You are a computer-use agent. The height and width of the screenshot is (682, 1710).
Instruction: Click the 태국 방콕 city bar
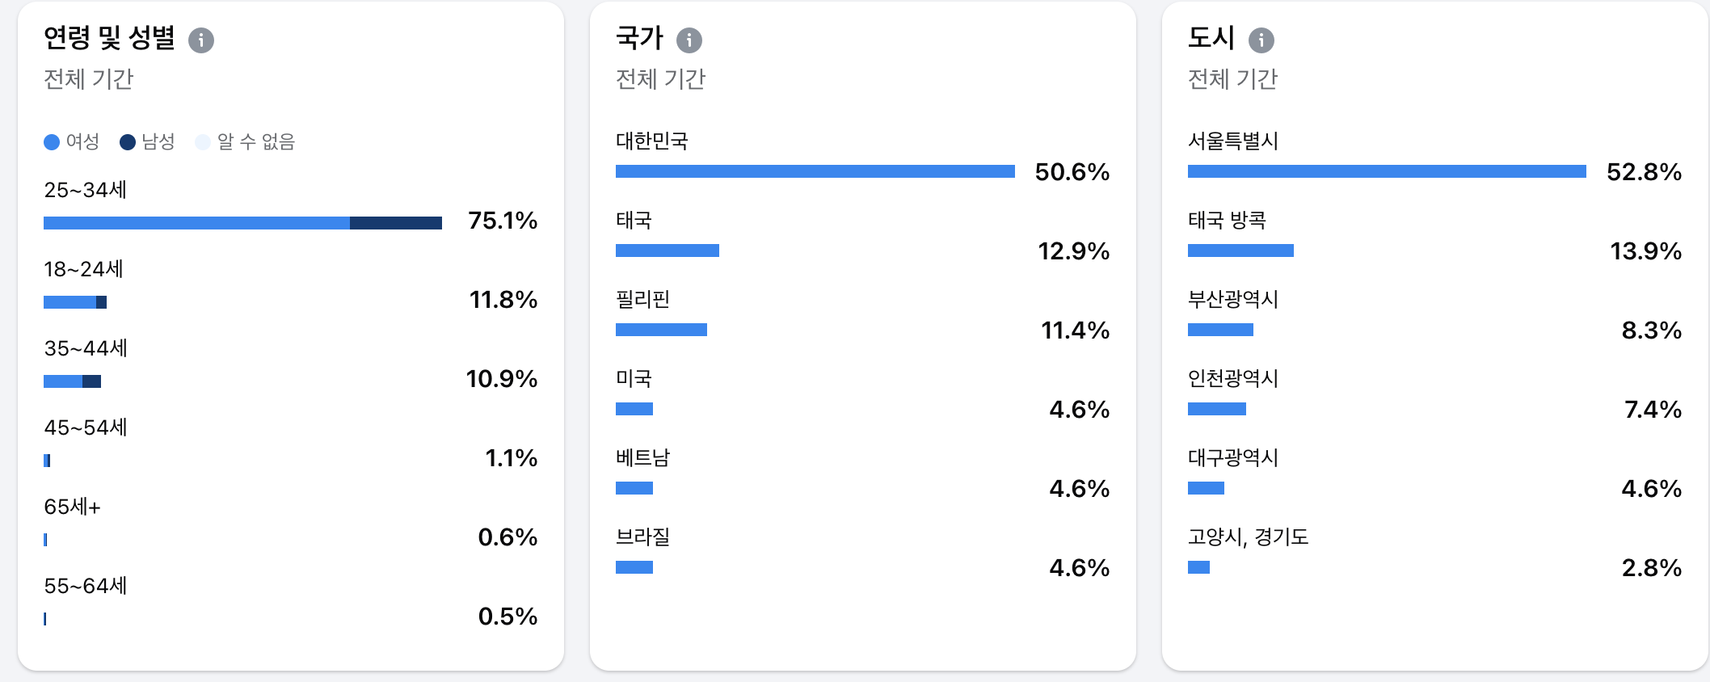pyautogui.click(x=1240, y=250)
